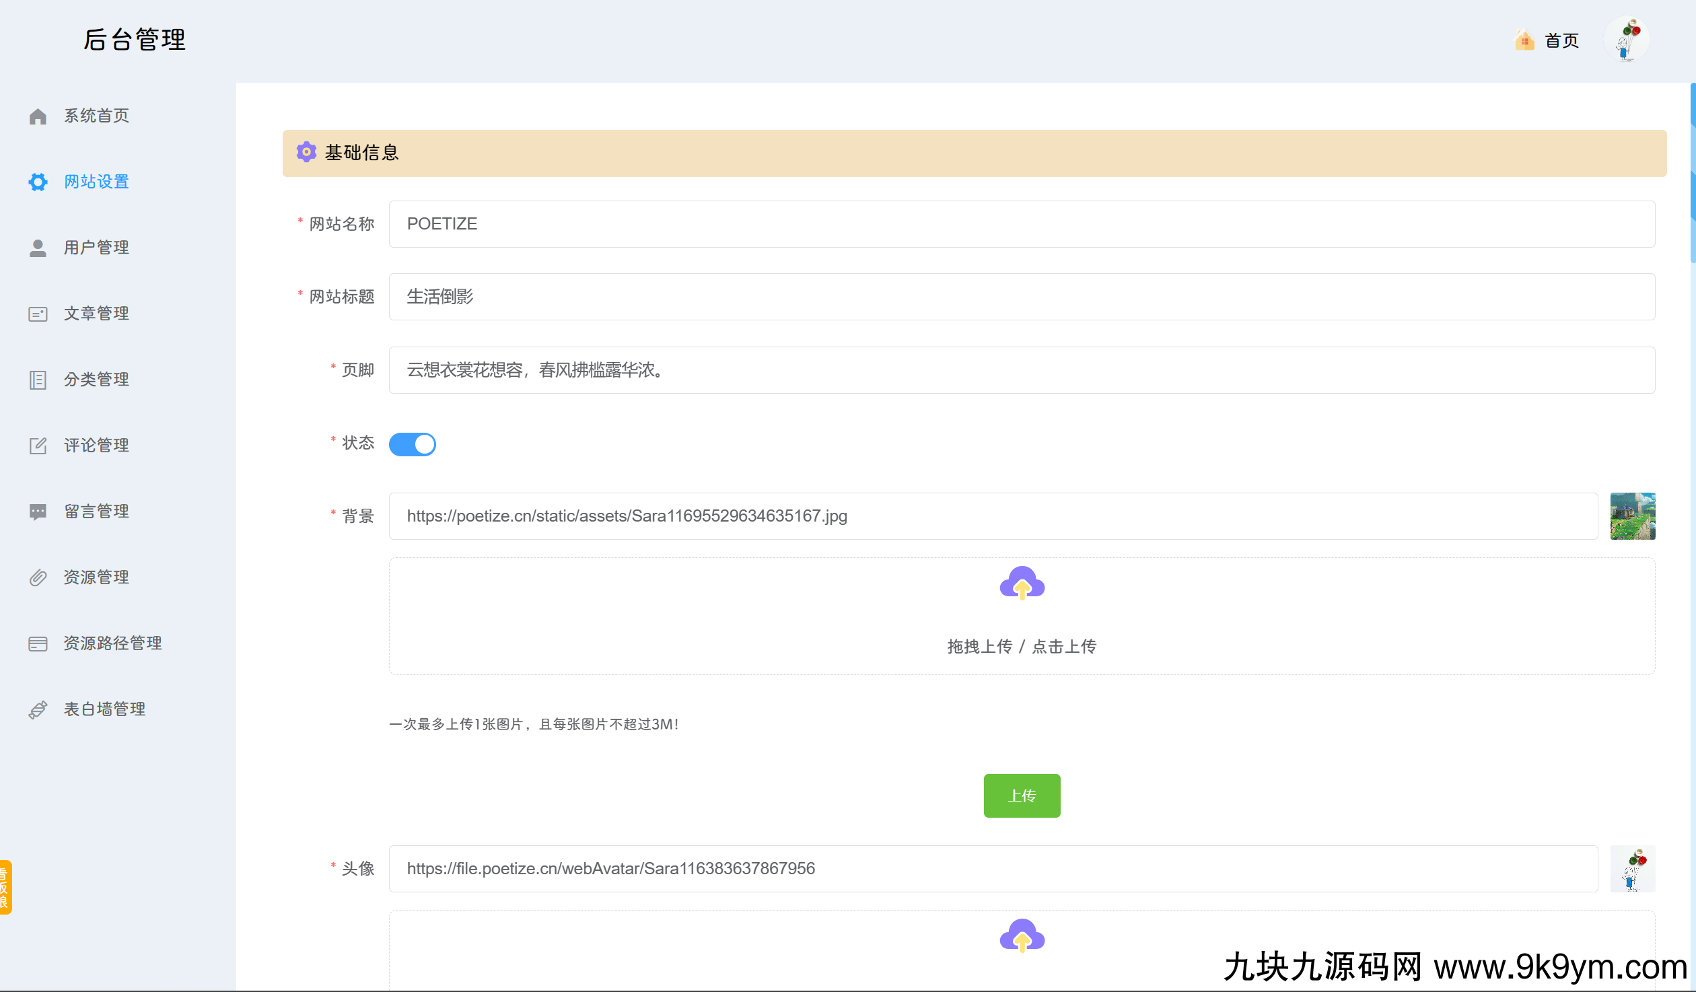Click the card icon for 资源路径管理
1696x992 pixels.
(38, 643)
